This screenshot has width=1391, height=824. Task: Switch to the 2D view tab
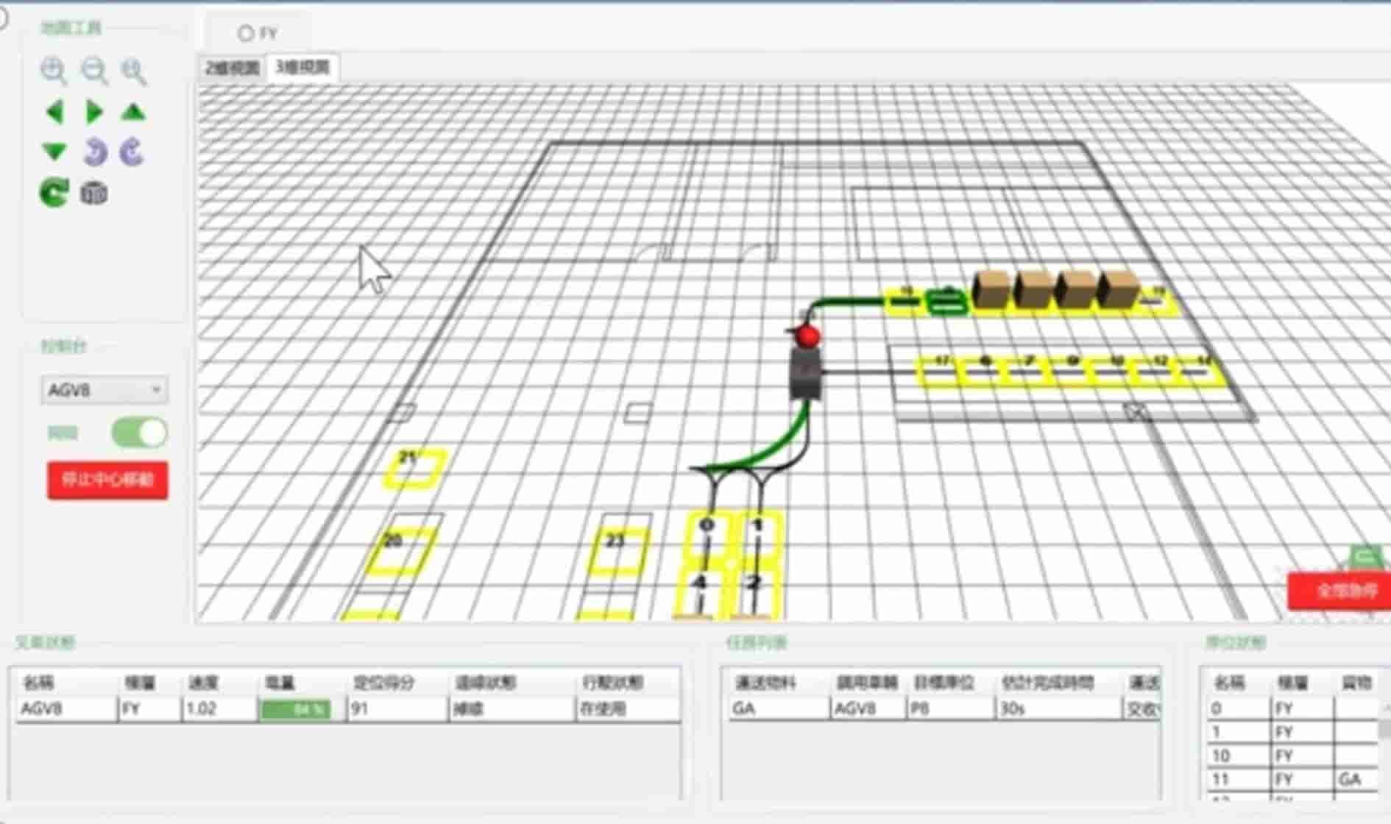[x=233, y=68]
